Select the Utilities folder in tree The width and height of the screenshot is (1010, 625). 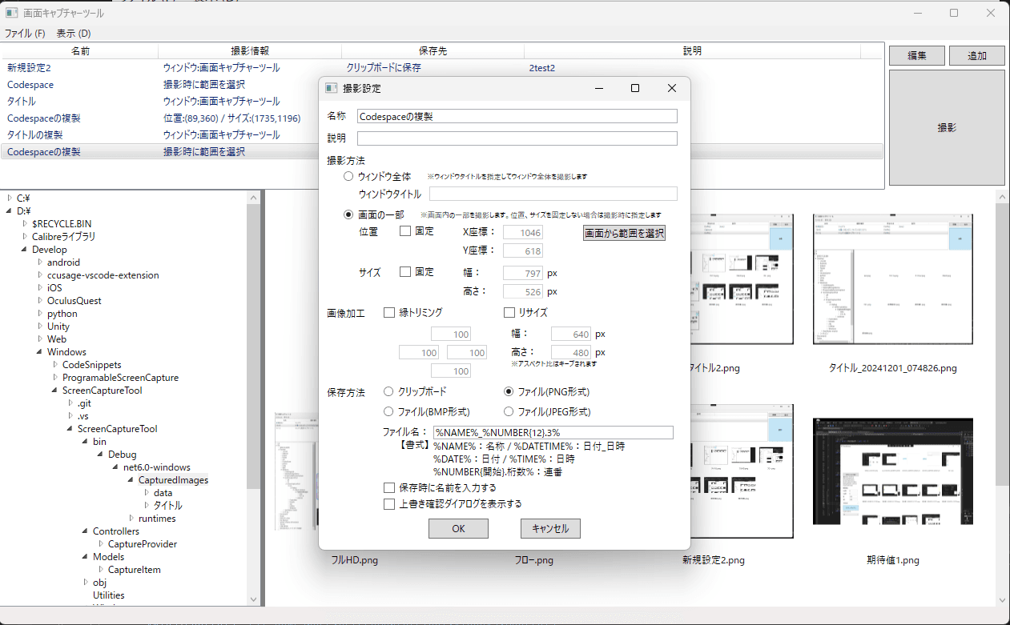point(108,595)
